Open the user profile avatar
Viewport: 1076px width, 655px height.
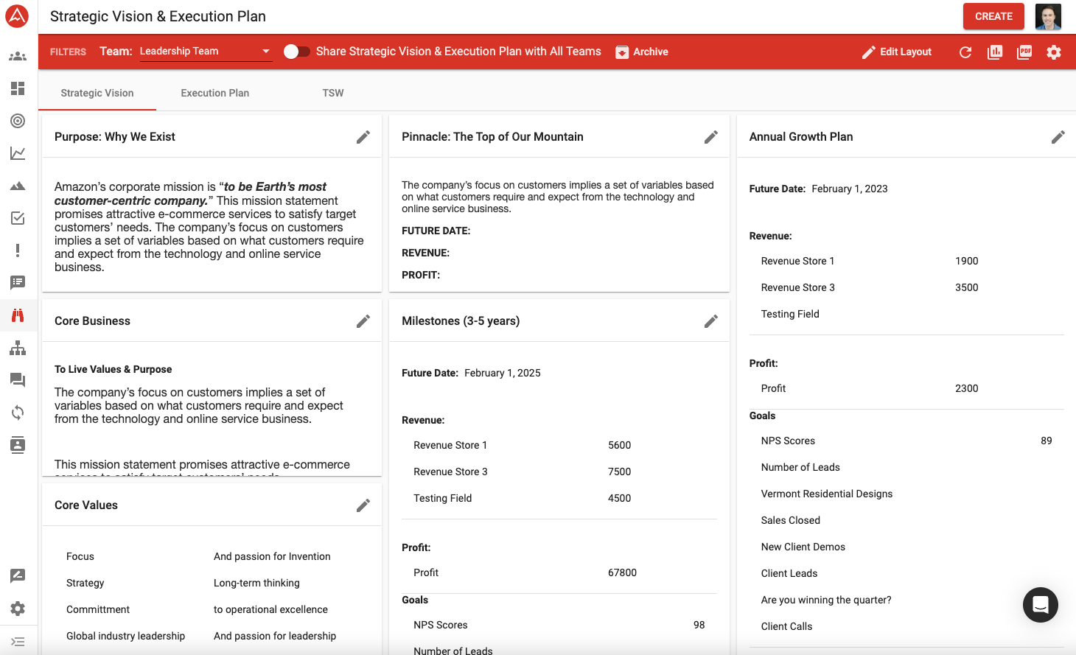(x=1047, y=16)
